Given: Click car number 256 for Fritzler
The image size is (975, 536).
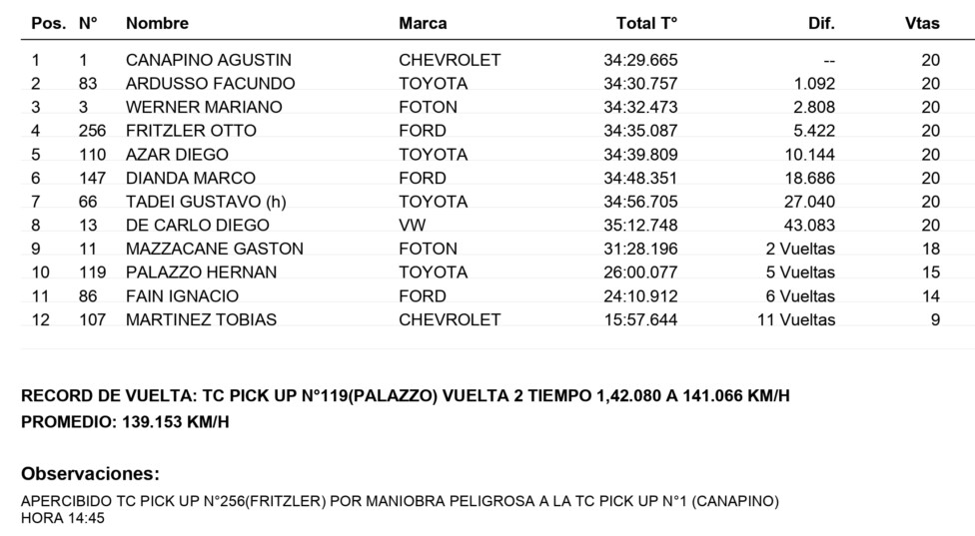Looking at the screenshot, I should click(x=92, y=131).
